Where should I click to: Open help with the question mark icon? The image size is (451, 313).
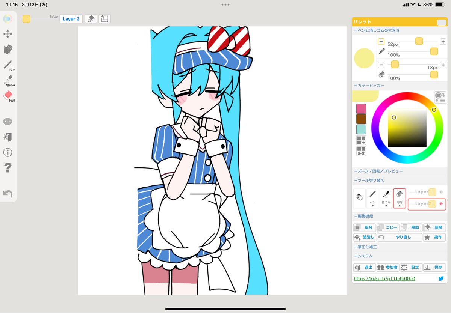pyautogui.click(x=8, y=168)
